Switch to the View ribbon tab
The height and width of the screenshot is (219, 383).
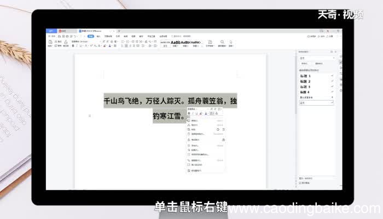coord(134,36)
